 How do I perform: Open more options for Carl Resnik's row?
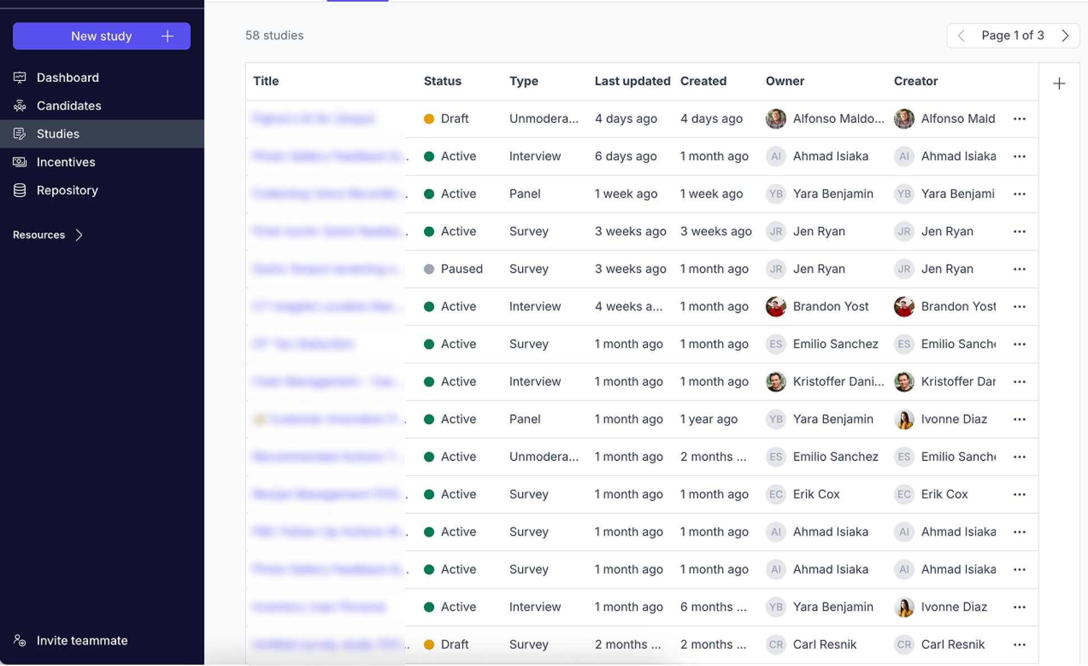[x=1019, y=644]
